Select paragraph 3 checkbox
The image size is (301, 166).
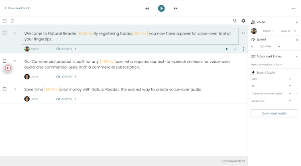coord(5,89)
